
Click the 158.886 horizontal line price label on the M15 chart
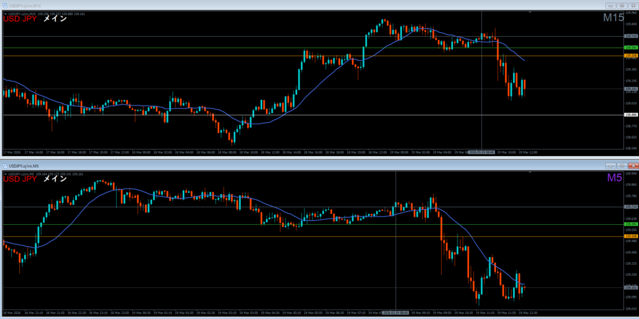pos(630,115)
